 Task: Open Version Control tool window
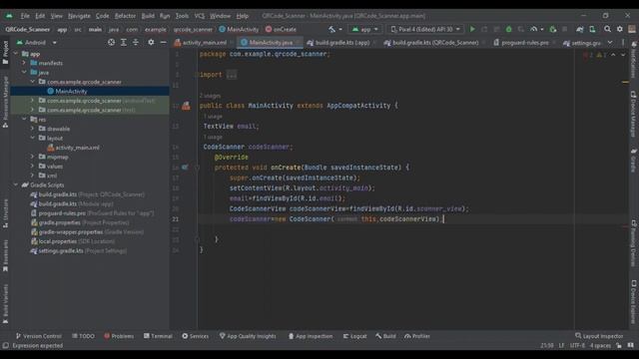38,336
